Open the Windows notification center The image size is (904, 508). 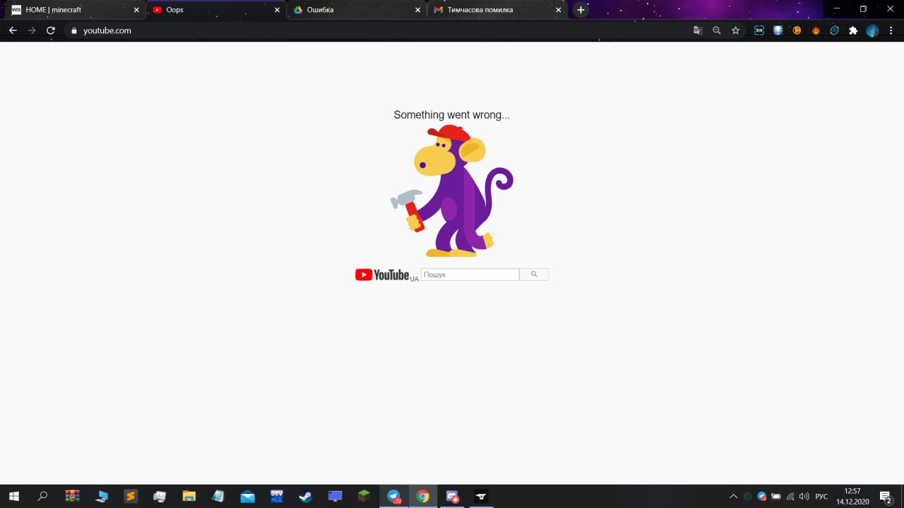(886, 497)
